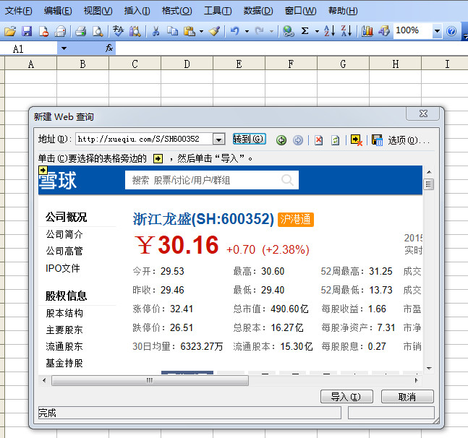The width and height of the screenshot is (468, 438).
Task: Click the Copy icon
Action: (172, 30)
